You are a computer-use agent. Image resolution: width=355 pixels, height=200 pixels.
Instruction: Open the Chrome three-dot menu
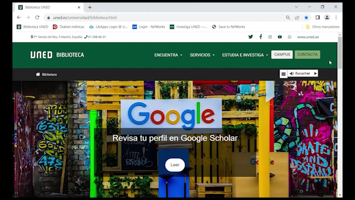pos(336,17)
